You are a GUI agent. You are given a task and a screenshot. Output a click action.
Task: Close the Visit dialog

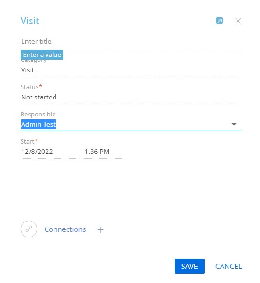click(x=238, y=21)
